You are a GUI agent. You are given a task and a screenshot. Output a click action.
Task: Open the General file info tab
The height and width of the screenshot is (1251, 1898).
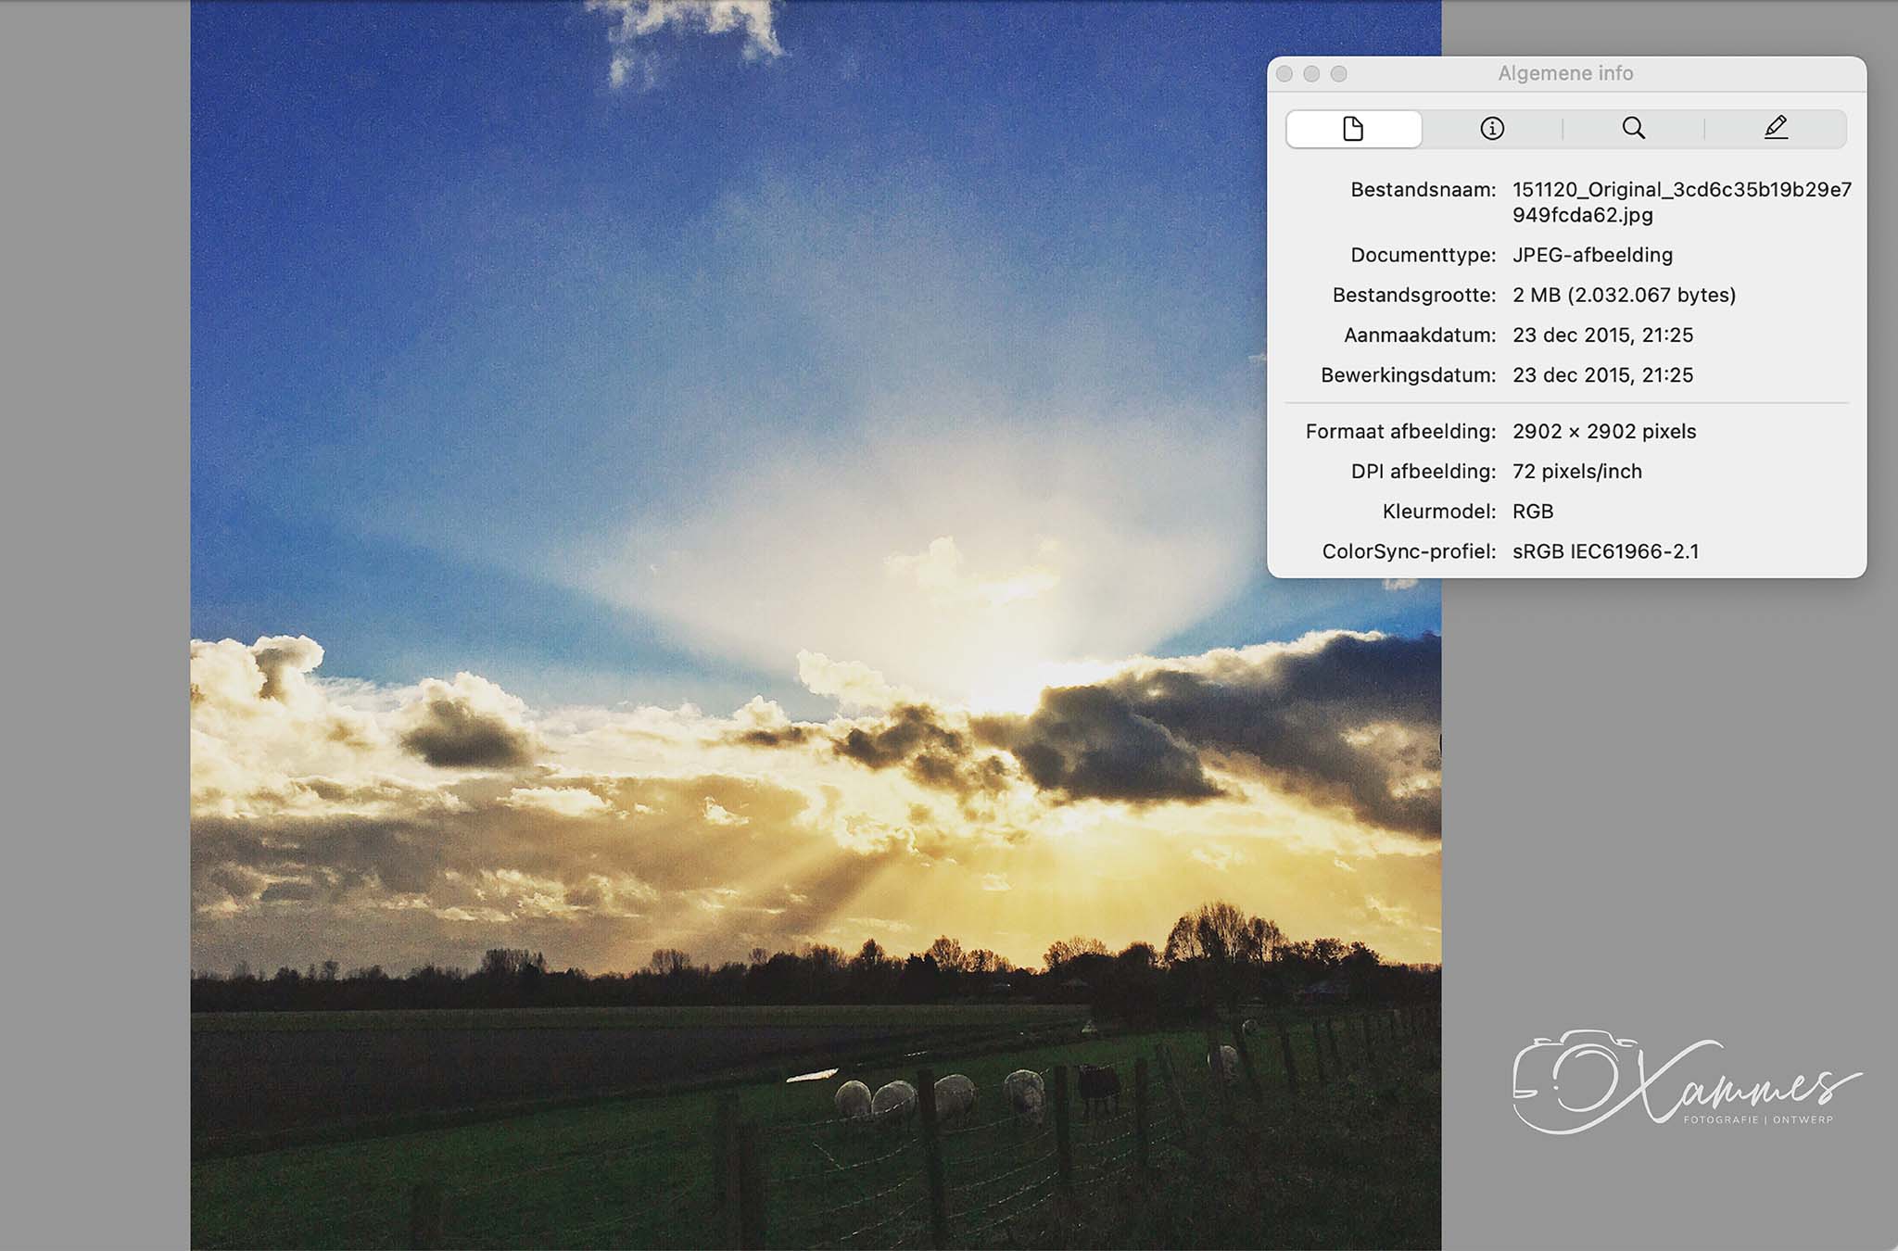pos(1353,129)
